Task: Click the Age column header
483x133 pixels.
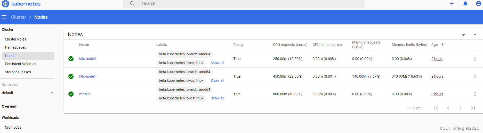Action: [x=434, y=45]
